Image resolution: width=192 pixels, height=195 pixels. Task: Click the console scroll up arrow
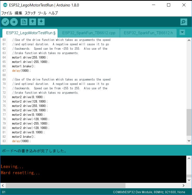pyautogui.click(x=189, y=158)
